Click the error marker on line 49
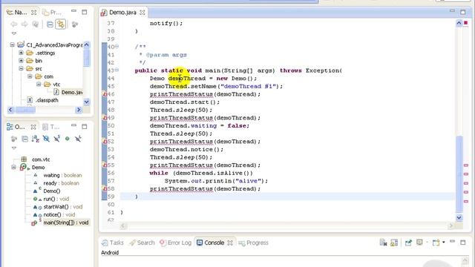The image size is (475, 267). (105, 118)
